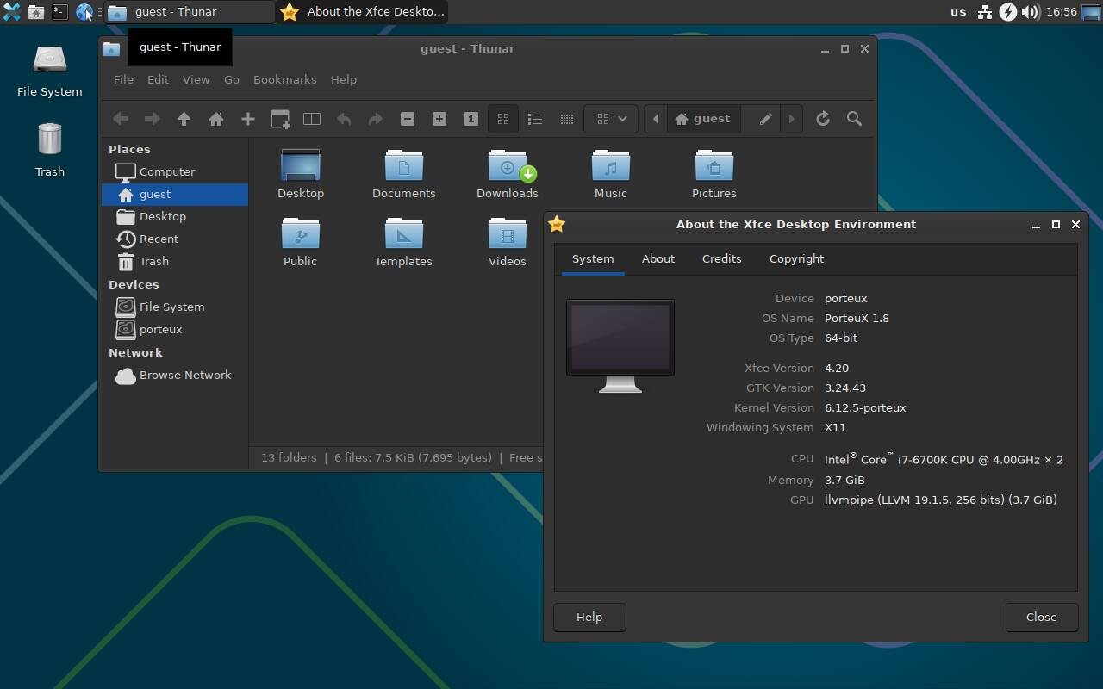Screen dimensions: 1103x689
Task: Click the back arrow in Thunar toolbar
Action: click(x=121, y=119)
